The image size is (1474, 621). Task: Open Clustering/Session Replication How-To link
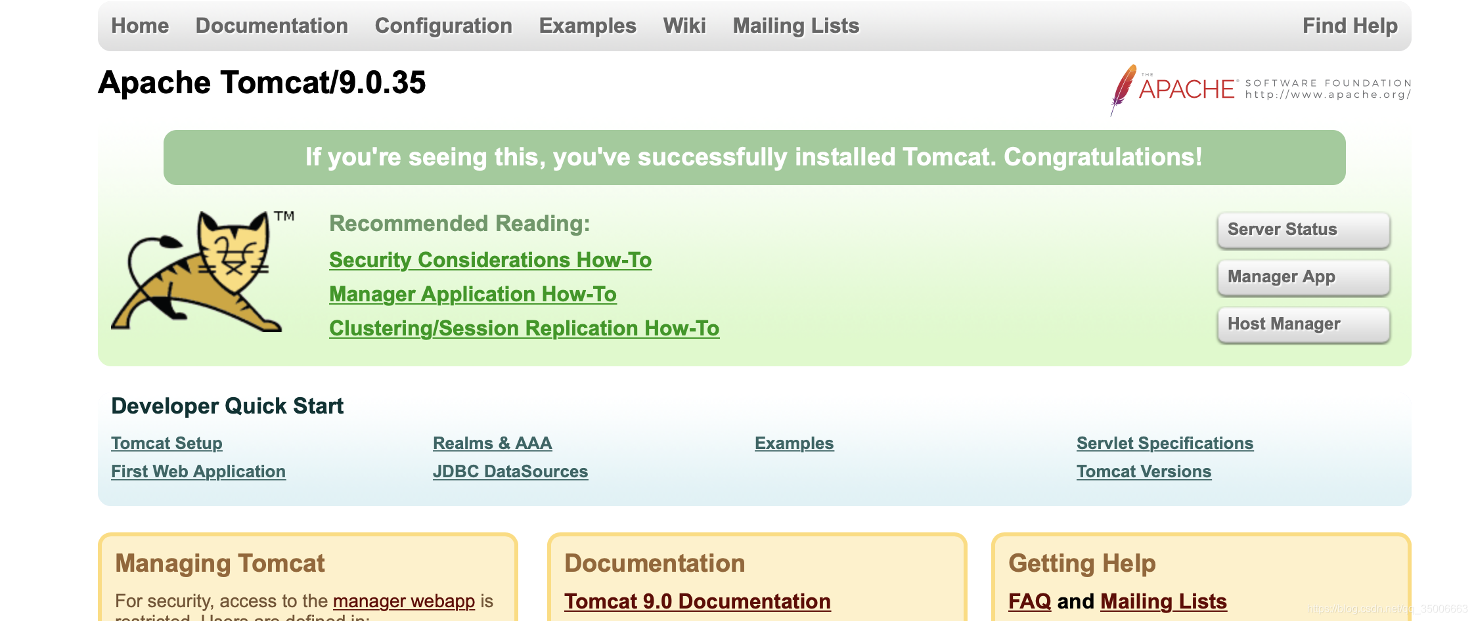(524, 328)
